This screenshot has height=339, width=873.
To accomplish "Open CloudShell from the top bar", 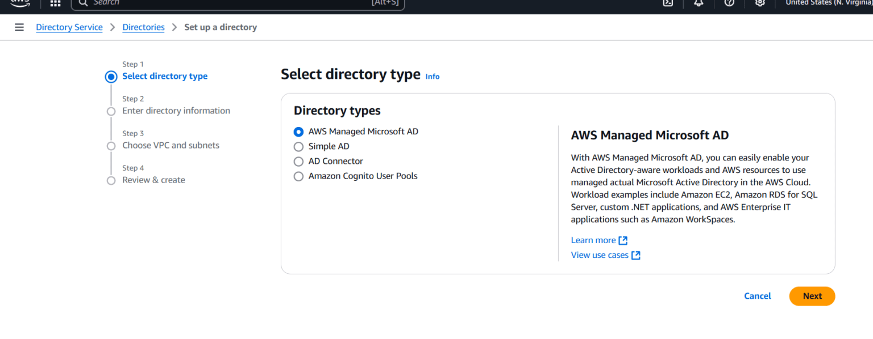I will click(668, 3).
